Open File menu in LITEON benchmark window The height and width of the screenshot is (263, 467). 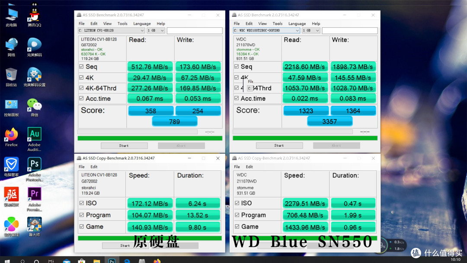82,23
